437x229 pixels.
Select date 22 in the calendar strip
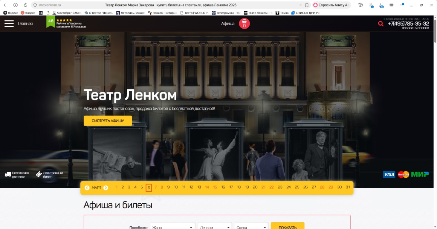pyautogui.click(x=271, y=187)
